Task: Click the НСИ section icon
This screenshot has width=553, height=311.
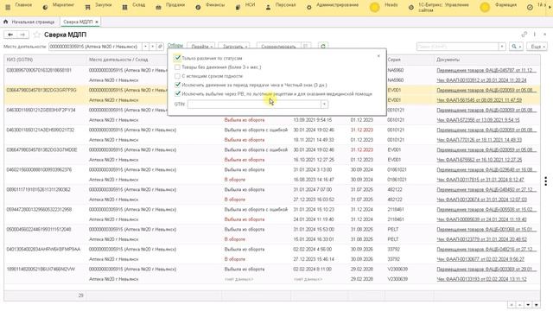Action: click(238, 7)
